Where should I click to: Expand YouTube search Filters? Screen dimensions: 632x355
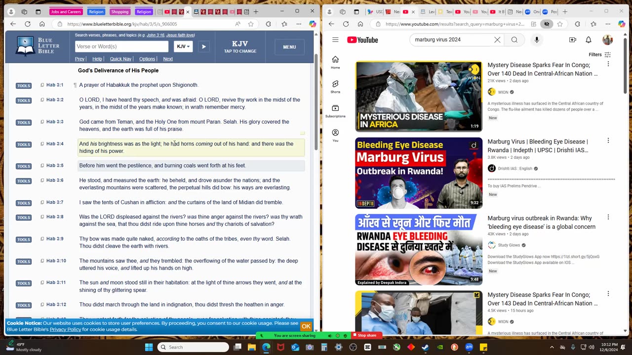pyautogui.click(x=599, y=55)
